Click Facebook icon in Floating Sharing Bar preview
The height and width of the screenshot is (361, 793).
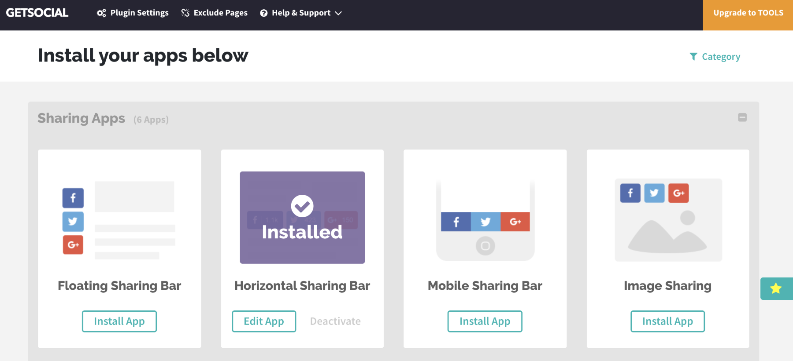pos(73,198)
